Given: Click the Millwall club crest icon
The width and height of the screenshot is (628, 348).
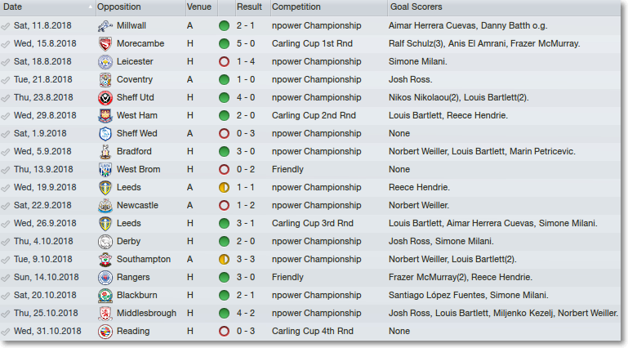Looking at the screenshot, I should pyautogui.click(x=105, y=26).
